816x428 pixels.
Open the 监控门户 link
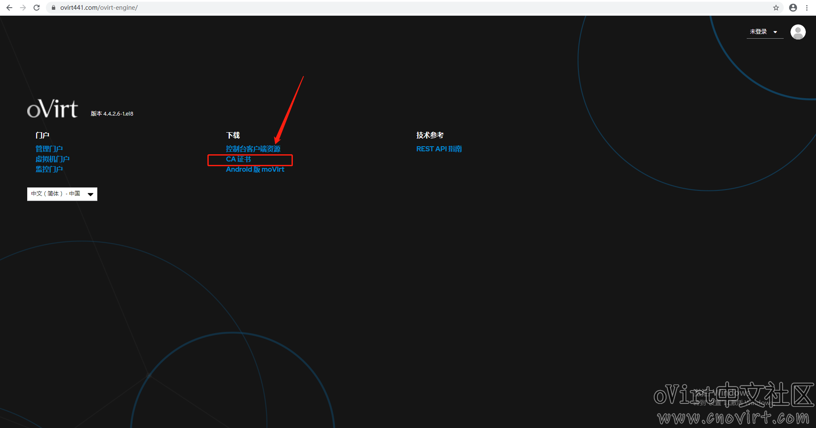pyautogui.click(x=49, y=169)
